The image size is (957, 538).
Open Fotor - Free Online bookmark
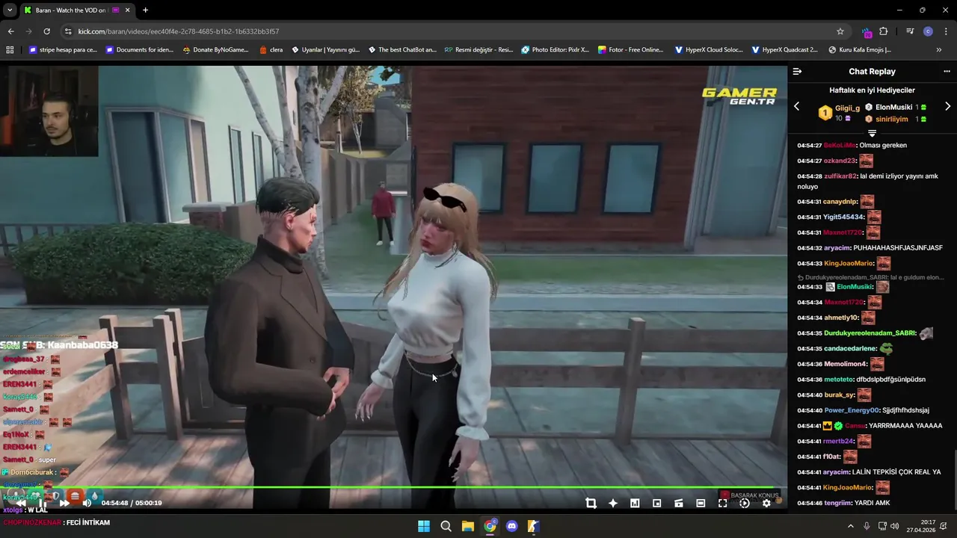[x=631, y=50]
